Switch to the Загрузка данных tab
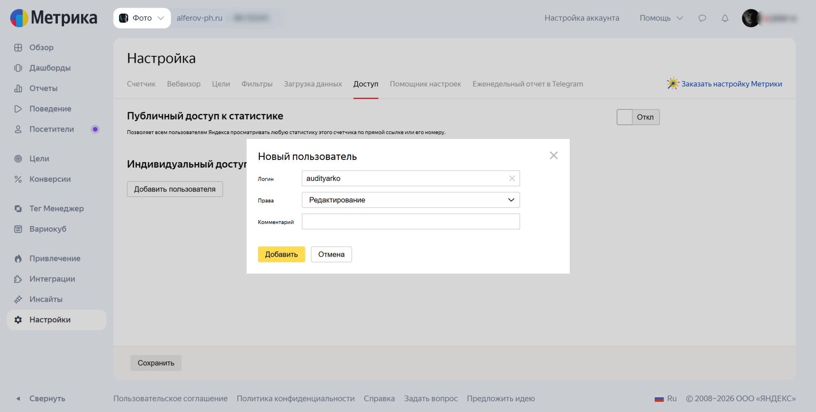 (313, 84)
